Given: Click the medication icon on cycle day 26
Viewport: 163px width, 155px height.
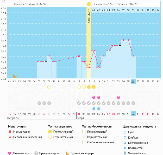Looking at the screenshot, I should point(133,103).
